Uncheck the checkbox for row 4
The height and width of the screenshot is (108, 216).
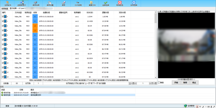pyautogui.click(x=3, y=35)
